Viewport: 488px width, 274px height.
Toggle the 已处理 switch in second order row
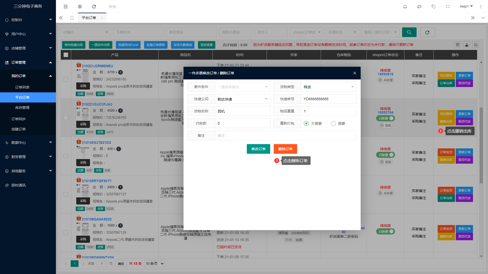[385, 118]
